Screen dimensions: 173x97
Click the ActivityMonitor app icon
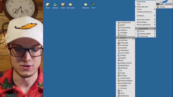tap(119, 23)
